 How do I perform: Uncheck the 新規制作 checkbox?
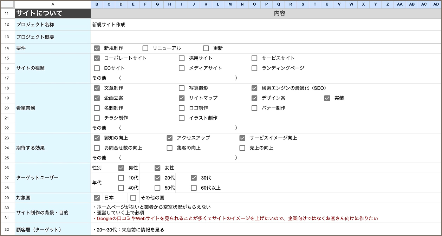point(97,48)
